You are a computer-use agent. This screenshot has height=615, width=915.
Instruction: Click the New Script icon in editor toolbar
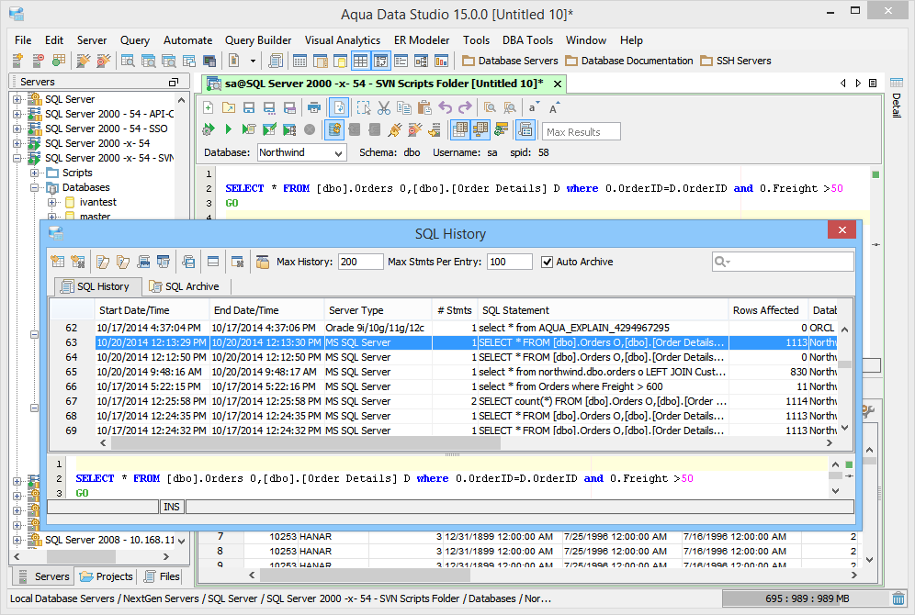point(209,107)
